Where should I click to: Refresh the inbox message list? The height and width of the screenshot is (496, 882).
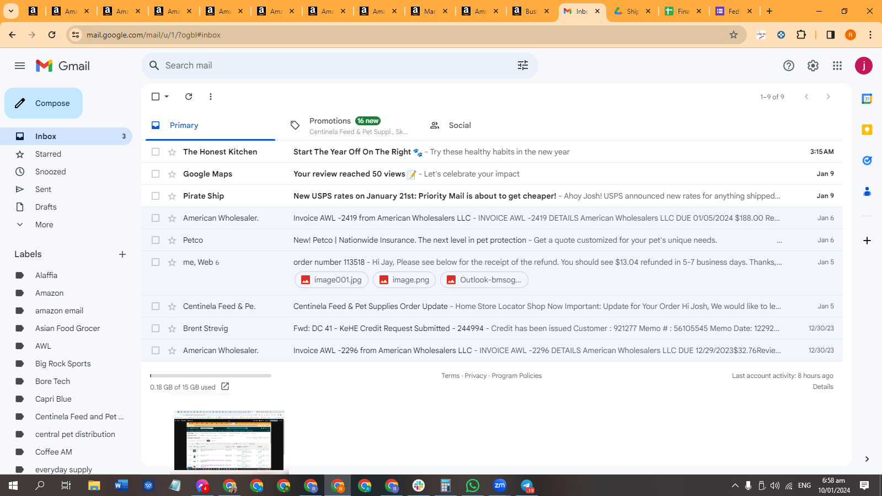click(189, 97)
